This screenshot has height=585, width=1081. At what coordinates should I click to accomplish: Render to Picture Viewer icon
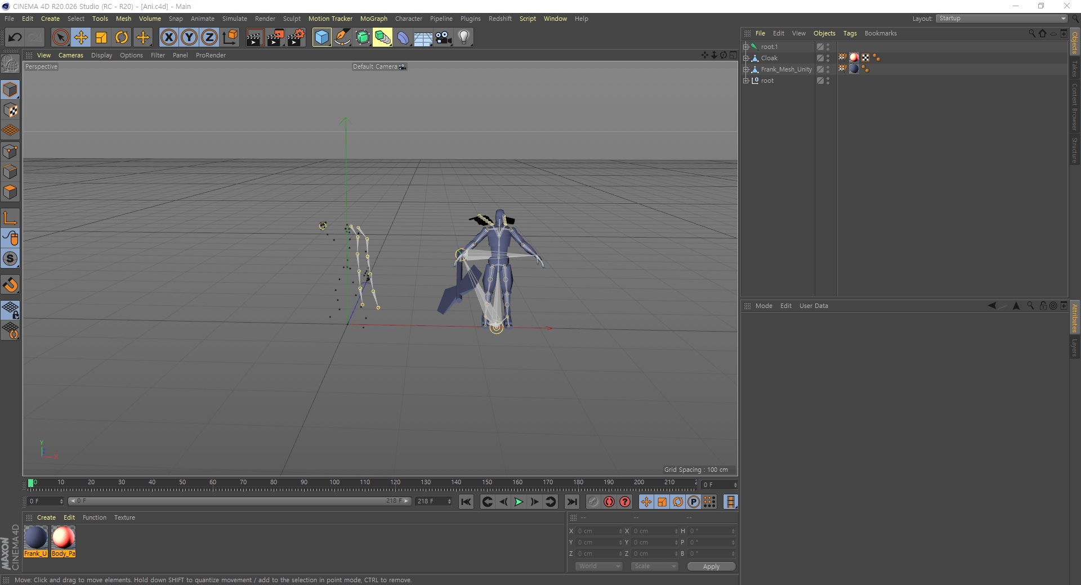tap(275, 38)
